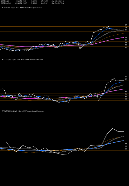This screenshot has width=129, height=186.
Task: Click the 21 price label on daily chart
Action: [126, 25]
